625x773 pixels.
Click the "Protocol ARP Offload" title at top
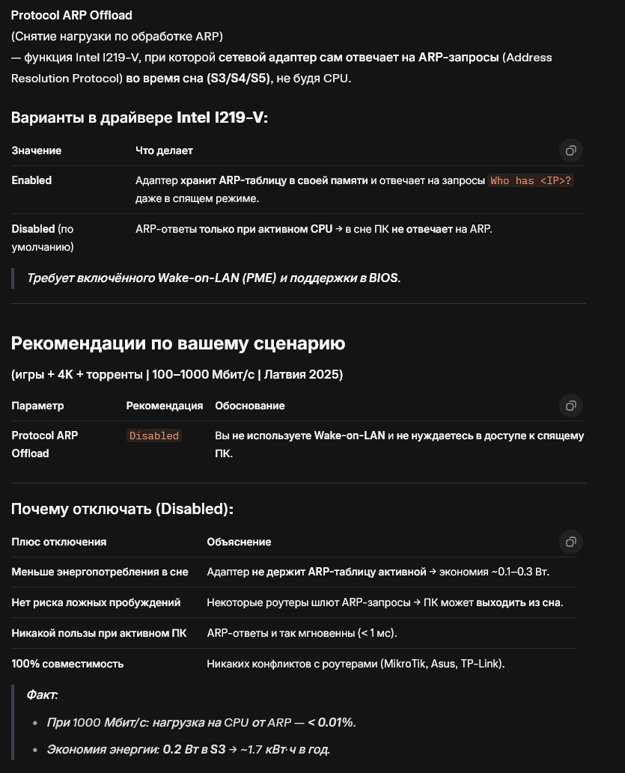pos(71,15)
